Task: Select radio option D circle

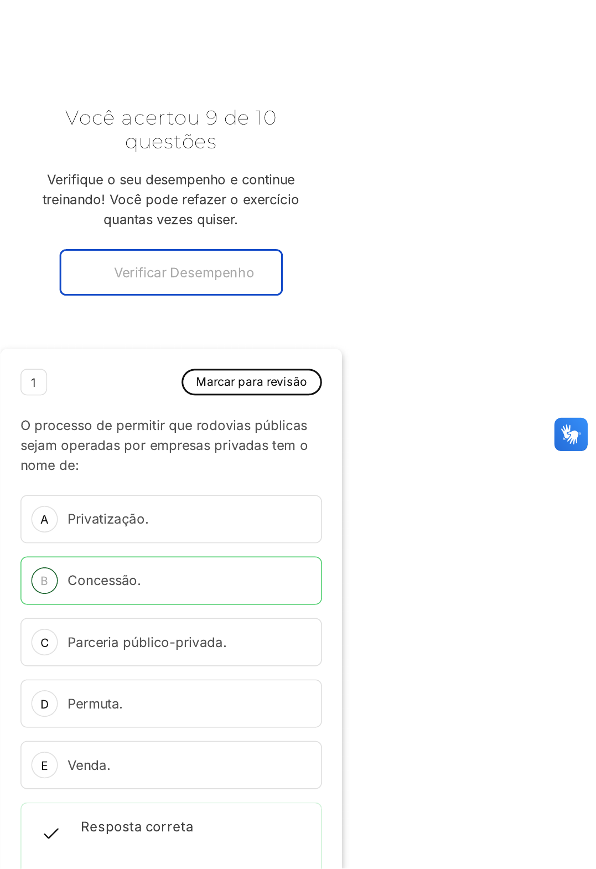Action: [x=45, y=704]
